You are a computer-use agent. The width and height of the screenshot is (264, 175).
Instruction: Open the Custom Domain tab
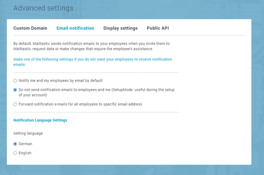(x=30, y=28)
